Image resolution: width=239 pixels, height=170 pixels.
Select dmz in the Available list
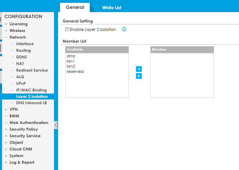(x=71, y=56)
